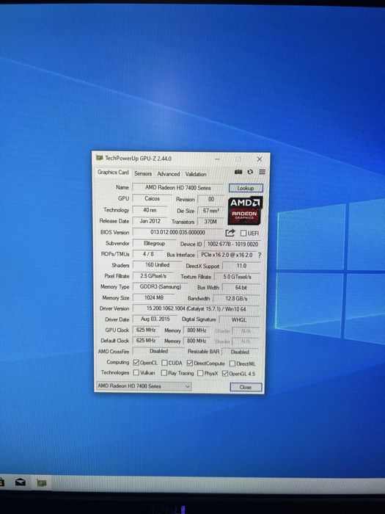This screenshot has height=514, width=385.
Task: Toggle the Ray Tracing checkbox
Action: point(164,373)
